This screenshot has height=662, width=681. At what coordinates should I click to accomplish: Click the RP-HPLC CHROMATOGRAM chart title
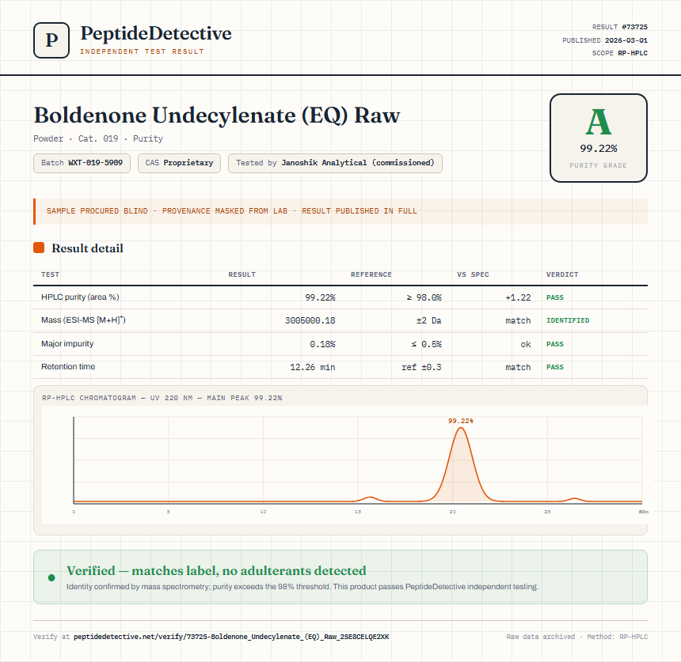click(162, 398)
